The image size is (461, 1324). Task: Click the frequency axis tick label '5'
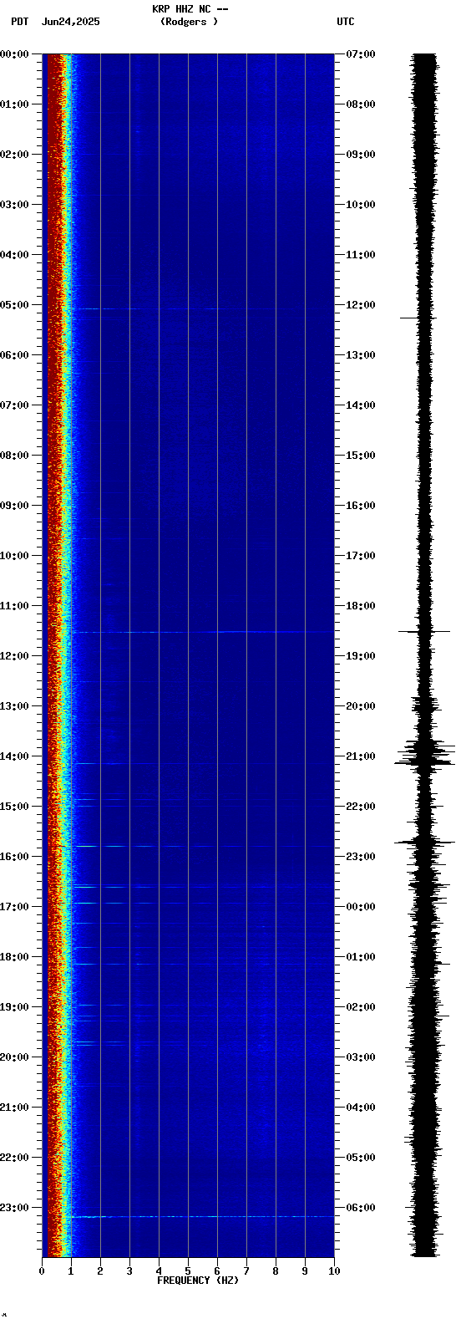(188, 1271)
